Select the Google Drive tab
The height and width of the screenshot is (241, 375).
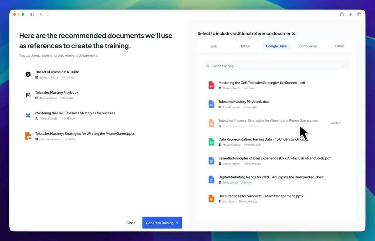(x=276, y=46)
